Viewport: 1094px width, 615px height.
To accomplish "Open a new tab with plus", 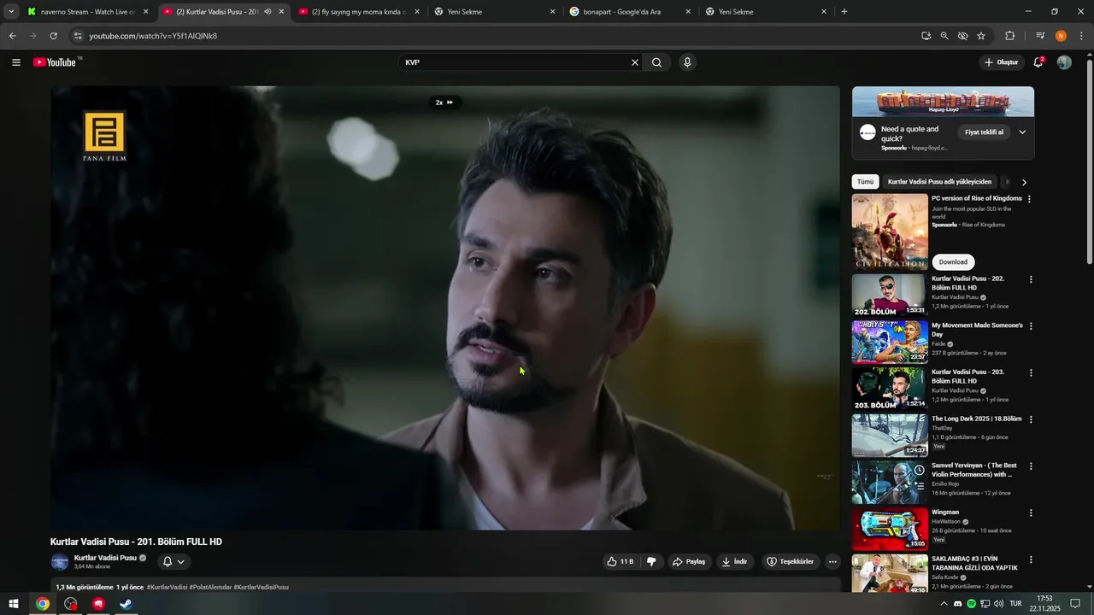I will click(844, 12).
